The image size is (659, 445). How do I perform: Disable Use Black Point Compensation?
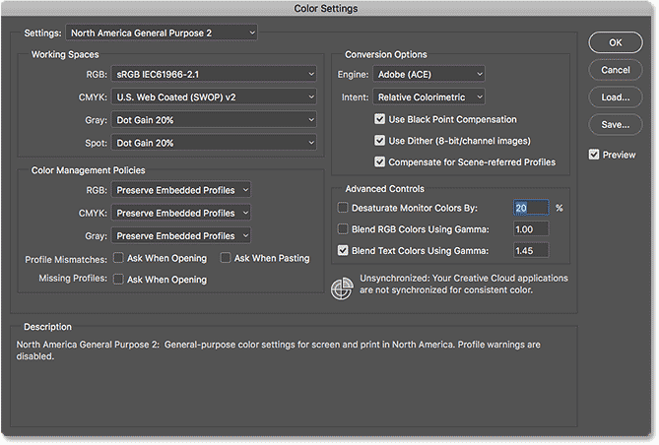click(x=380, y=119)
